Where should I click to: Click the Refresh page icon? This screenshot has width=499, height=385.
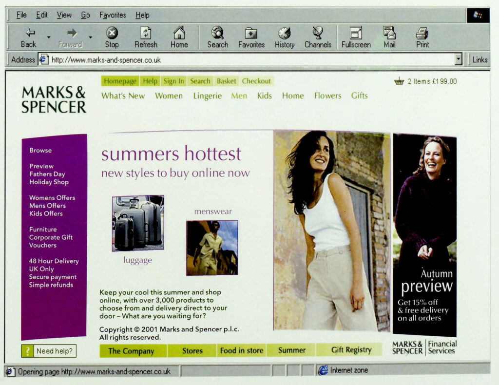146,33
